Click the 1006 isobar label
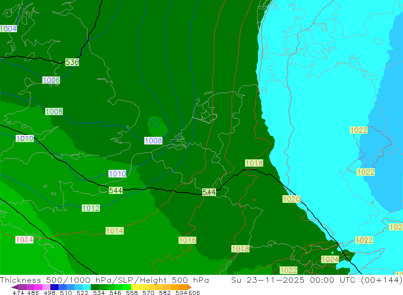Image resolution: width=403 pixels, height=295 pixels. click(51, 80)
